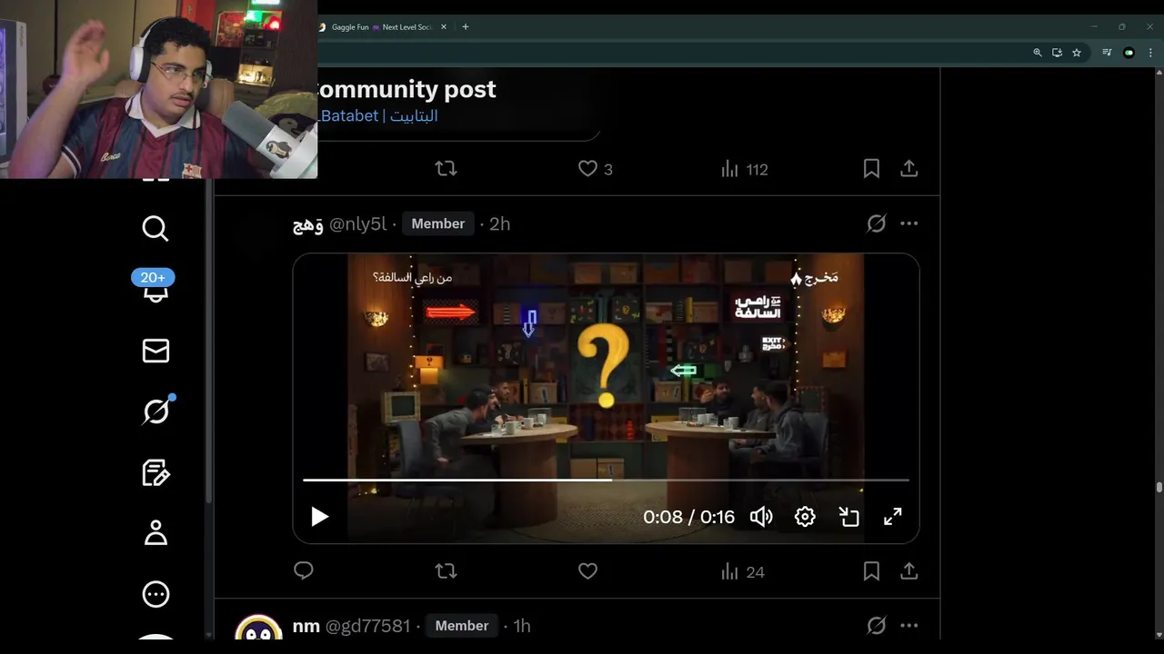Click the "community post" heading

coord(406,89)
